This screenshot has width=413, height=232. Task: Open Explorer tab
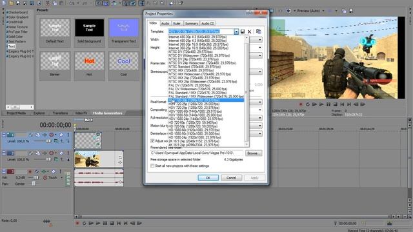(39, 113)
